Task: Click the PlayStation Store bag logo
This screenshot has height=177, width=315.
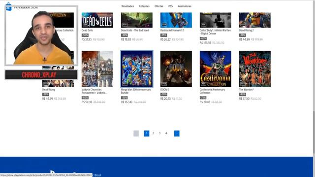Action: (9, 6)
